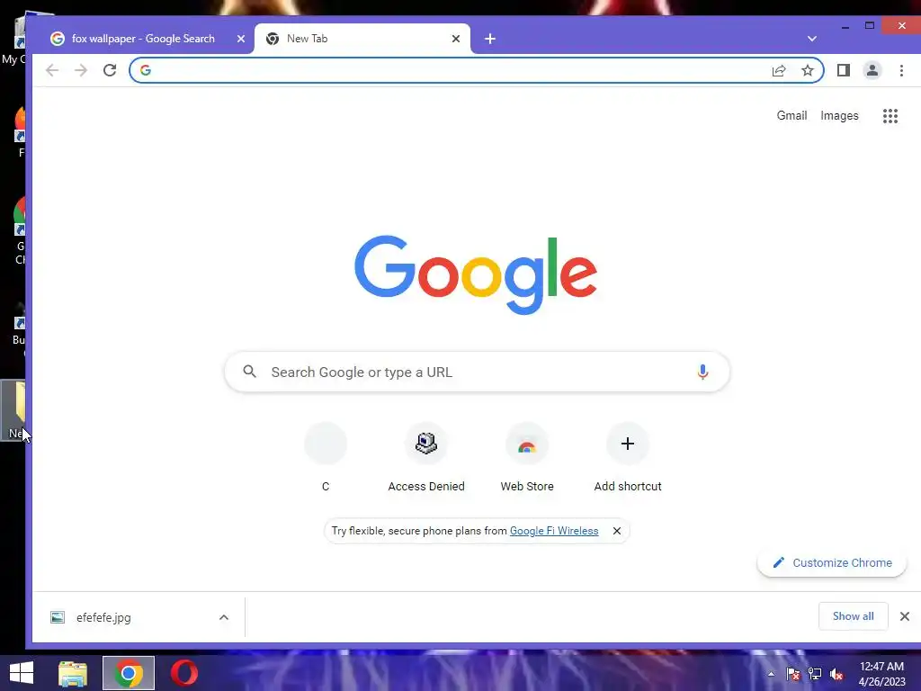This screenshot has width=921, height=691.
Task: Go back with the browser back arrow
Action: [51, 70]
